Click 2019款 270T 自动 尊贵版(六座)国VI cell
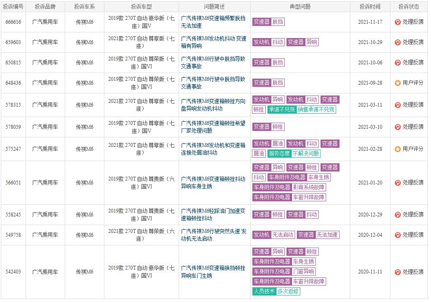Screen dimensions: 431x302 141,183
